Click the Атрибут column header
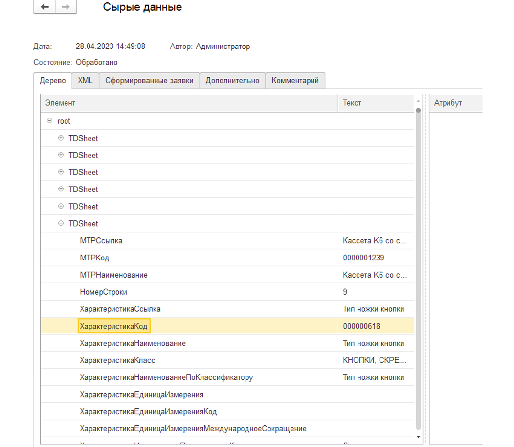514x447 pixels. click(456, 103)
